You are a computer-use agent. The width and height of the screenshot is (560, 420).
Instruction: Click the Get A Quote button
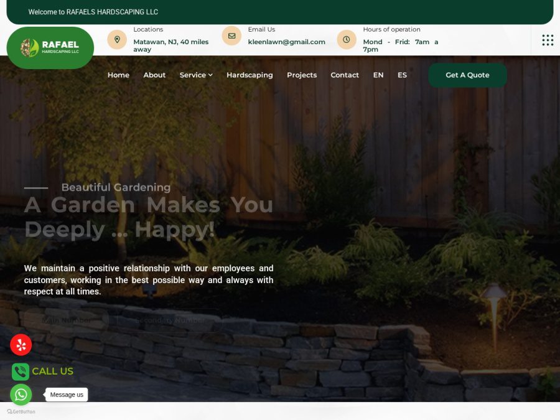pos(467,75)
